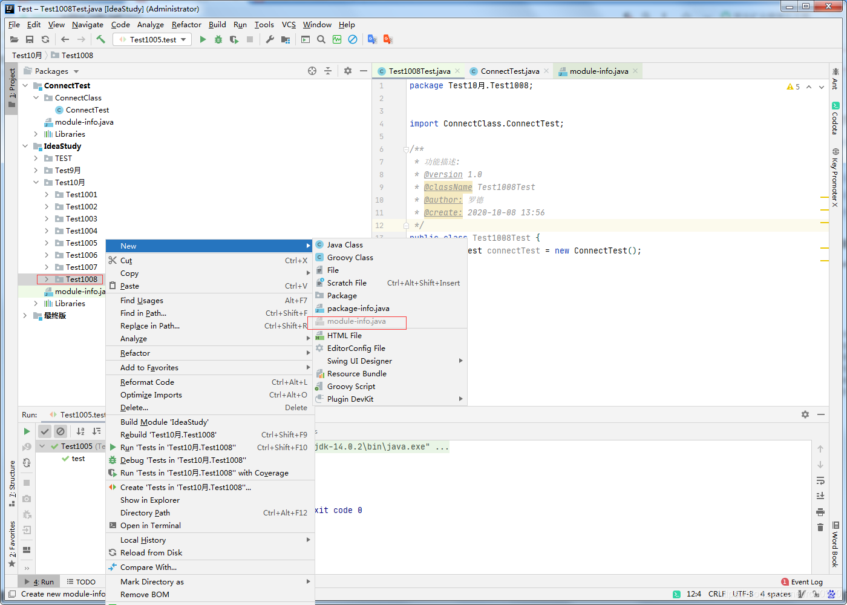The height and width of the screenshot is (605, 847).
Task: Run Test1005.test with green play icon
Action: tap(203, 39)
